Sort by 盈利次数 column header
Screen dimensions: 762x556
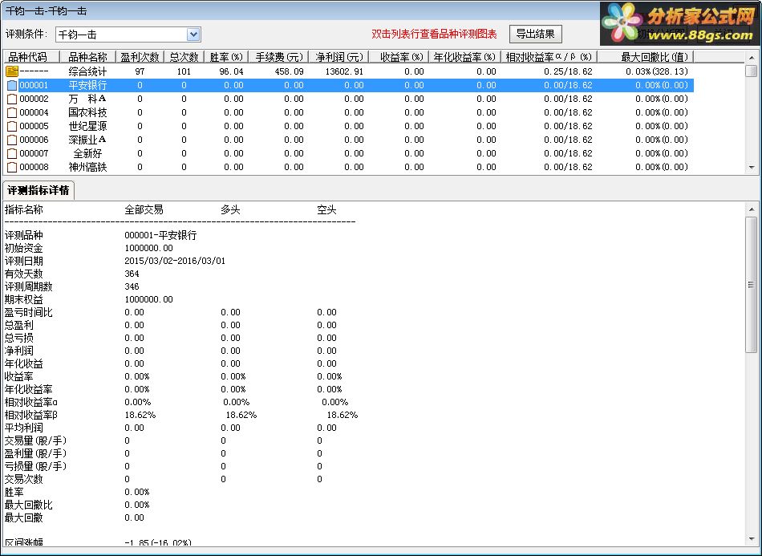pyautogui.click(x=140, y=57)
